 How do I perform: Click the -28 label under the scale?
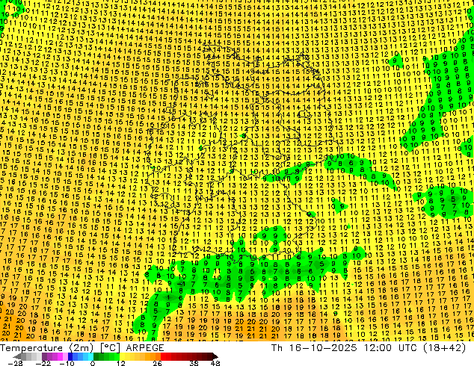point(15,363)
